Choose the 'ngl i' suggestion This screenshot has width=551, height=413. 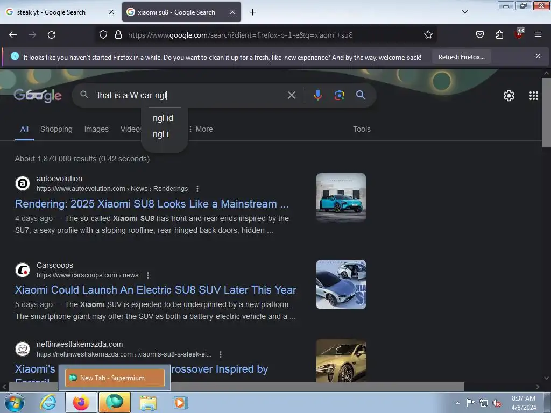click(161, 134)
